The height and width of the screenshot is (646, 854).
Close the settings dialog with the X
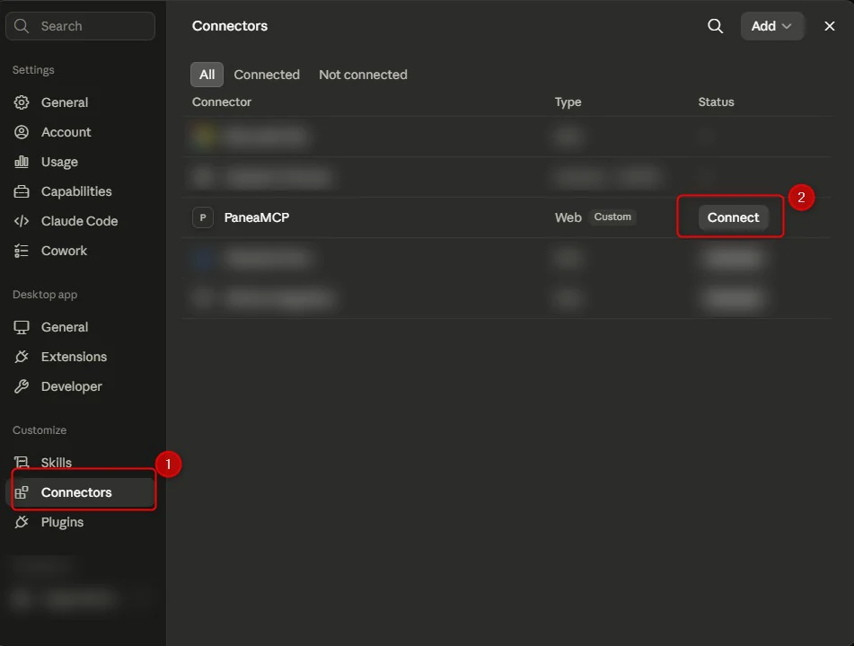[x=830, y=26]
